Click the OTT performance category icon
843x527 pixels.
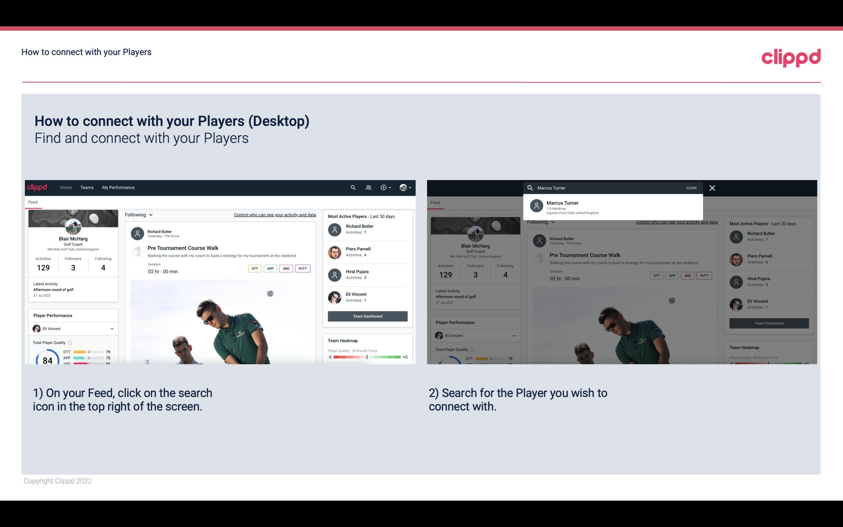(x=254, y=268)
